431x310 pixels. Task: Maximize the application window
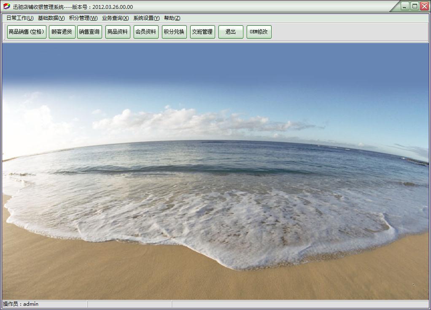(415, 6)
